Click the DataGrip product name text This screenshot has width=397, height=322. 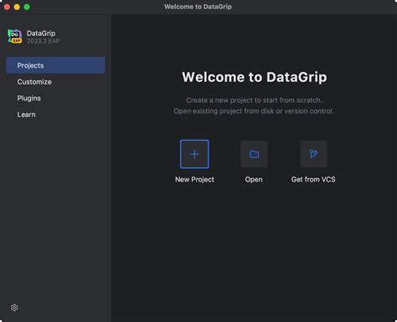coord(41,33)
